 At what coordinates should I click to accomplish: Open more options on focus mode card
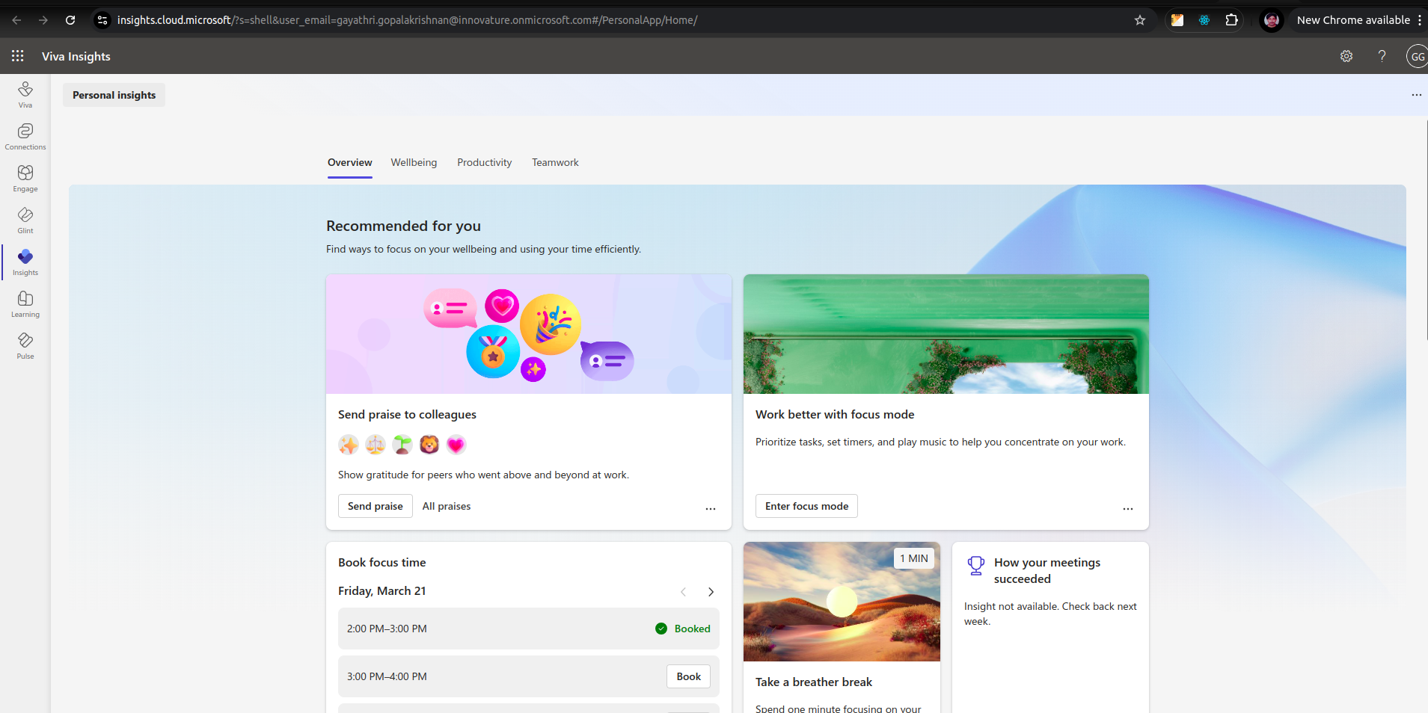click(x=1128, y=508)
